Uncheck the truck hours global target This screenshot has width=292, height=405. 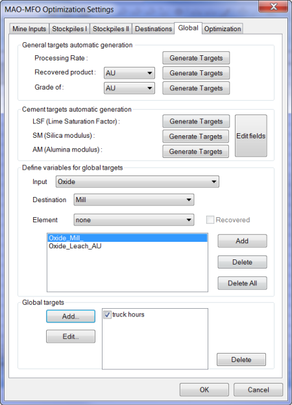click(107, 315)
